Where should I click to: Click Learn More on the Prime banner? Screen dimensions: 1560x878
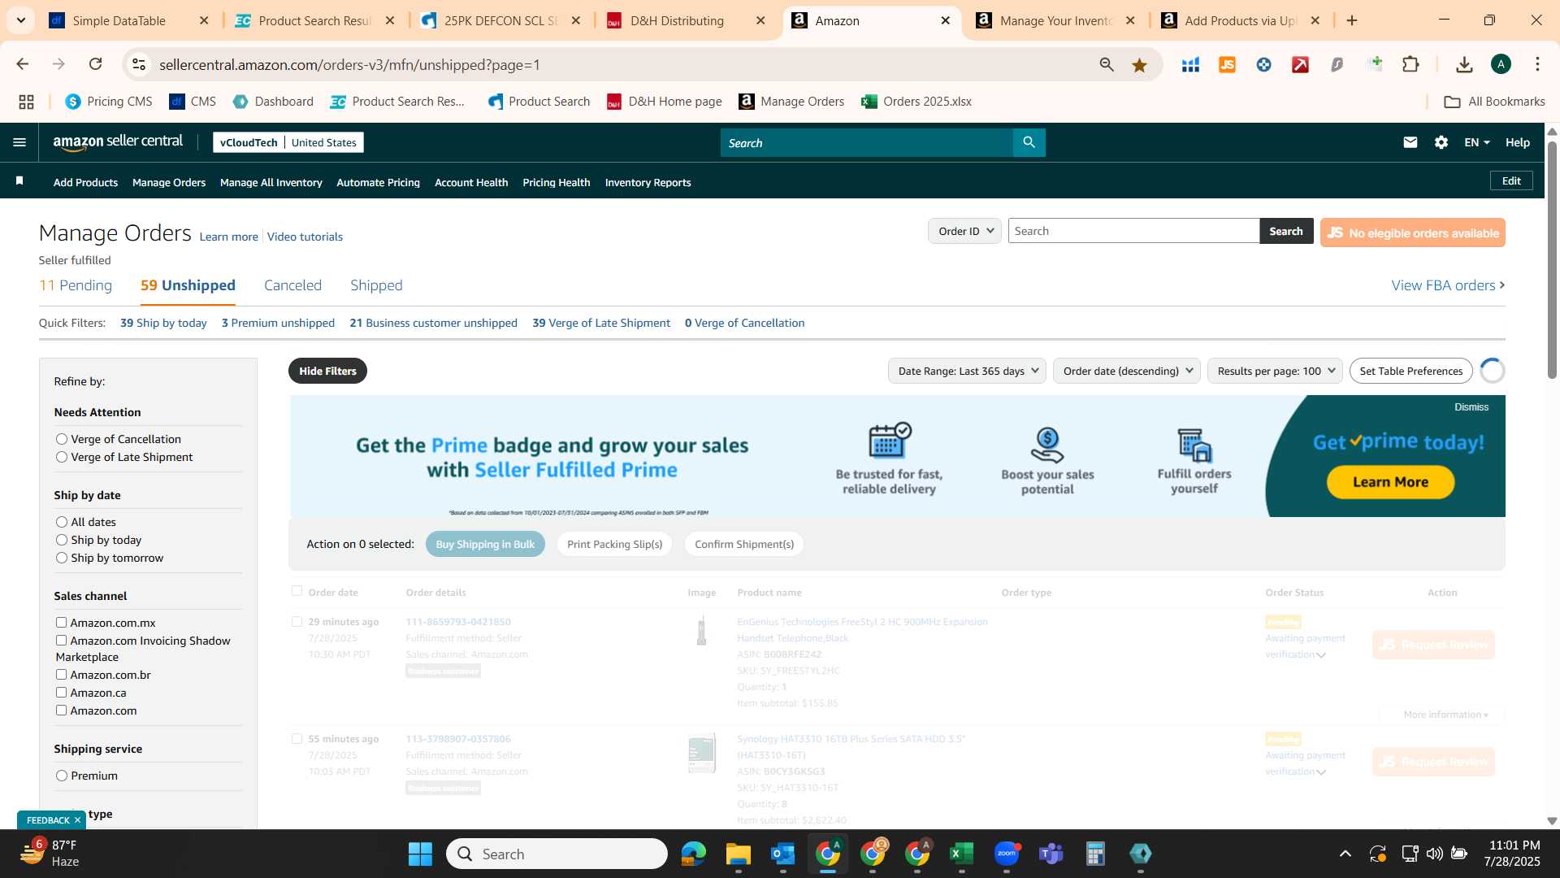point(1390,482)
